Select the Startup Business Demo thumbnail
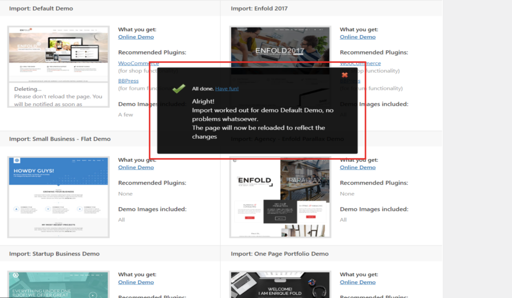 58,285
